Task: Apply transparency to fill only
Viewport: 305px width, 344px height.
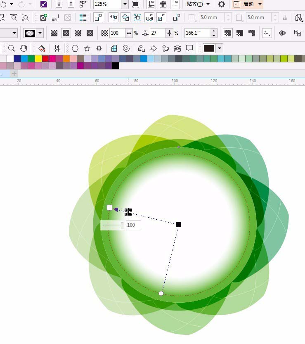Action: [x=240, y=33]
